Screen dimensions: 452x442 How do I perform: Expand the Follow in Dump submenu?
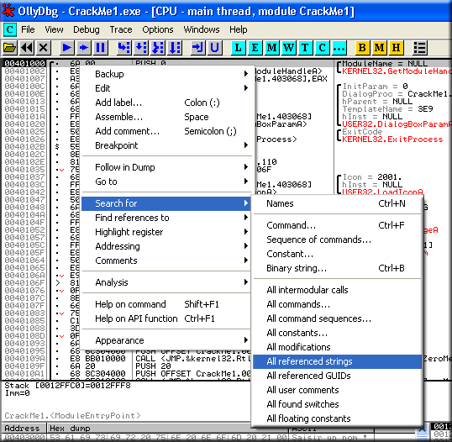pyautogui.click(x=166, y=167)
